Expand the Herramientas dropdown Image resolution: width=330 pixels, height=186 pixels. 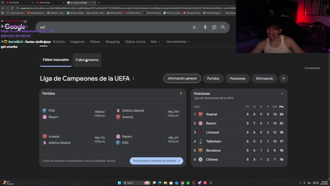178,42
